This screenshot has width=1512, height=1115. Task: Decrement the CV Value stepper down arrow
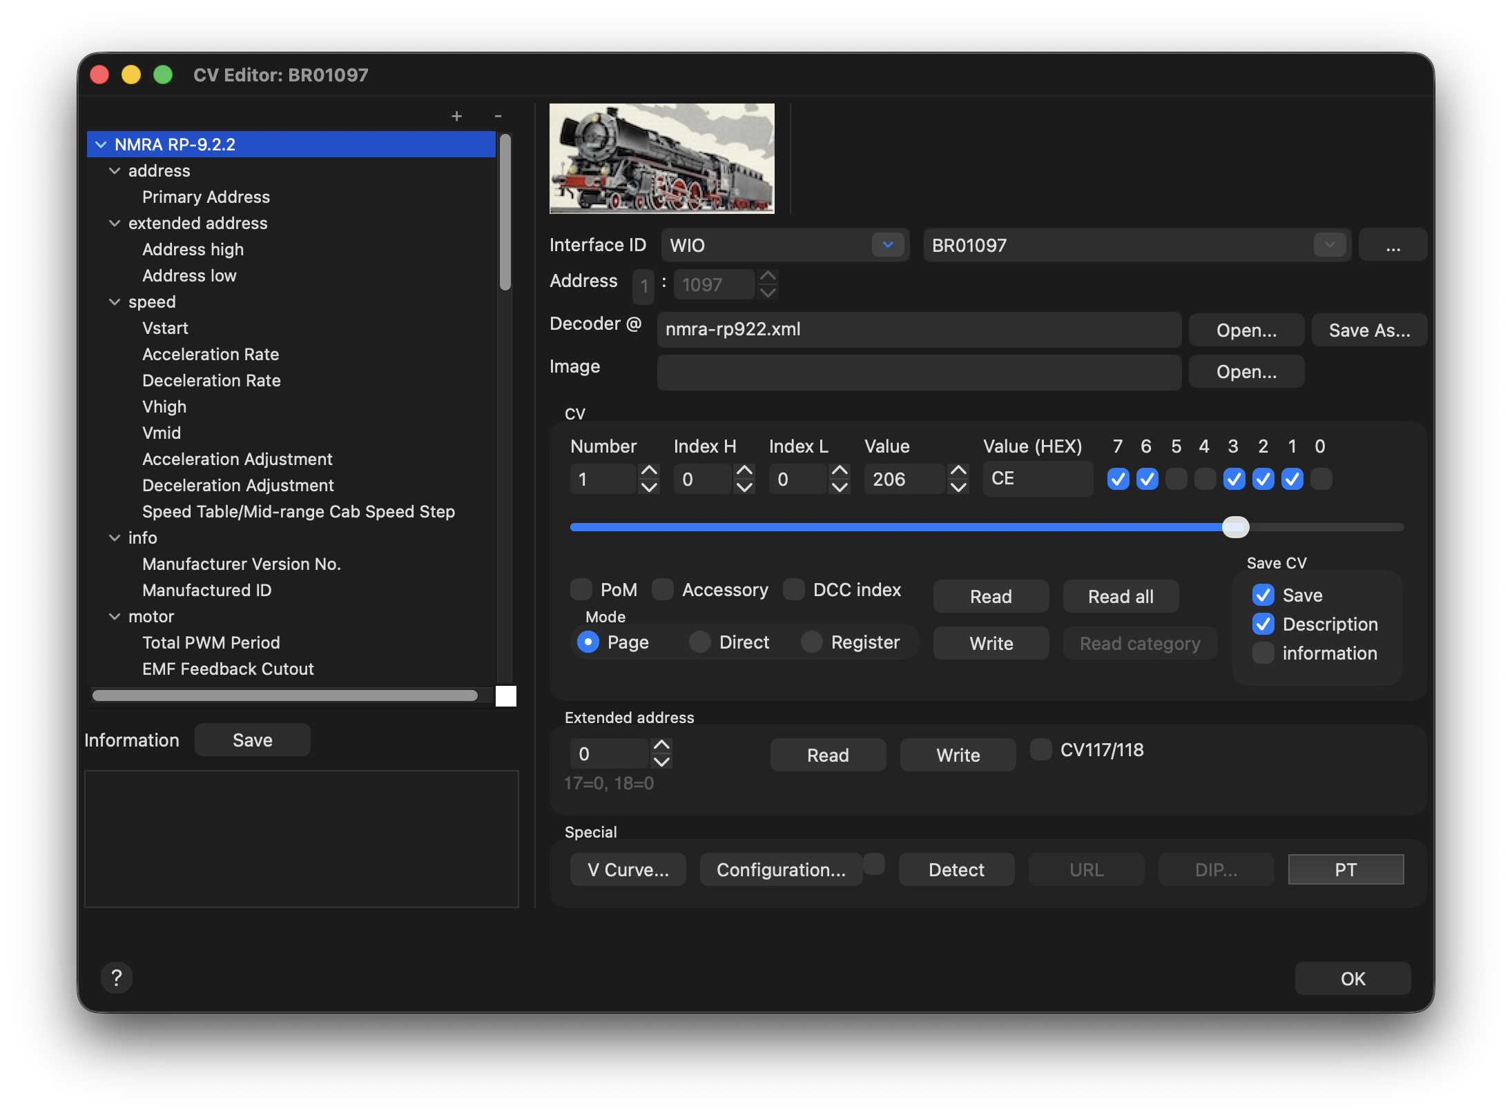coord(958,487)
